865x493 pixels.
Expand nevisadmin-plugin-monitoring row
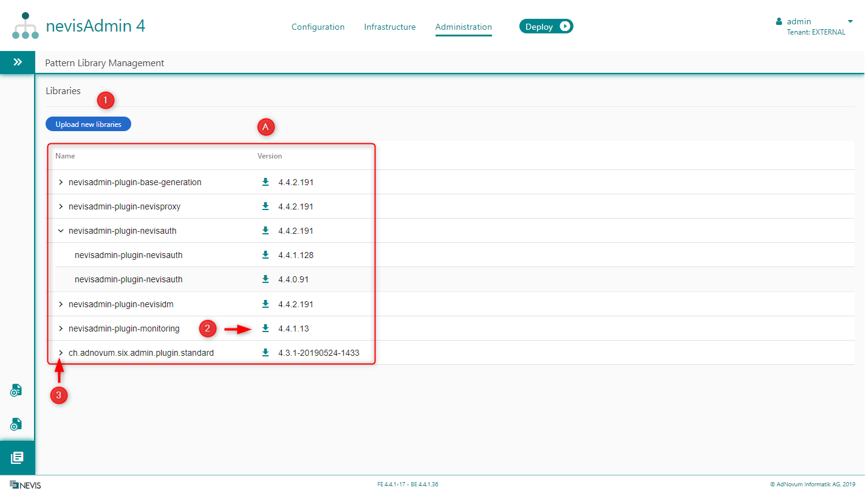tap(61, 328)
